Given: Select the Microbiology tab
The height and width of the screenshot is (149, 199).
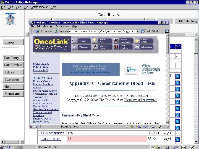Looking at the screenshot, I should [187, 21].
